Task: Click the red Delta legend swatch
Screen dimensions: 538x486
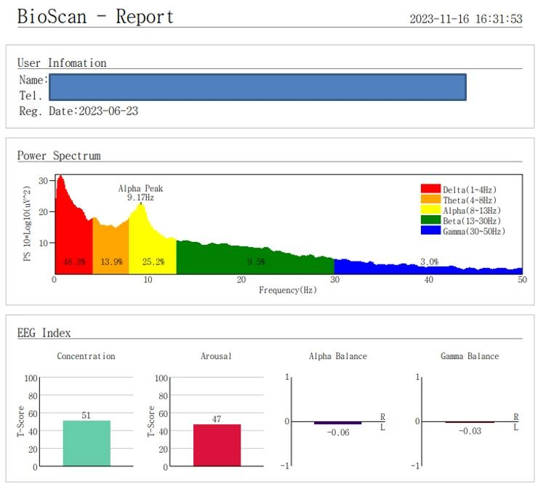Action: tap(430, 188)
